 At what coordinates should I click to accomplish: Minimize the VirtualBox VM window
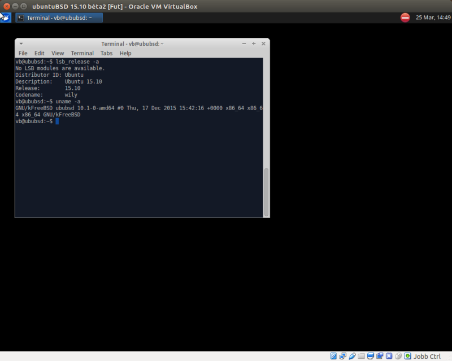pyautogui.click(x=15, y=6)
